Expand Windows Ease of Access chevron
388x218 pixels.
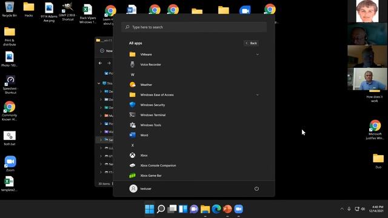coord(257,95)
